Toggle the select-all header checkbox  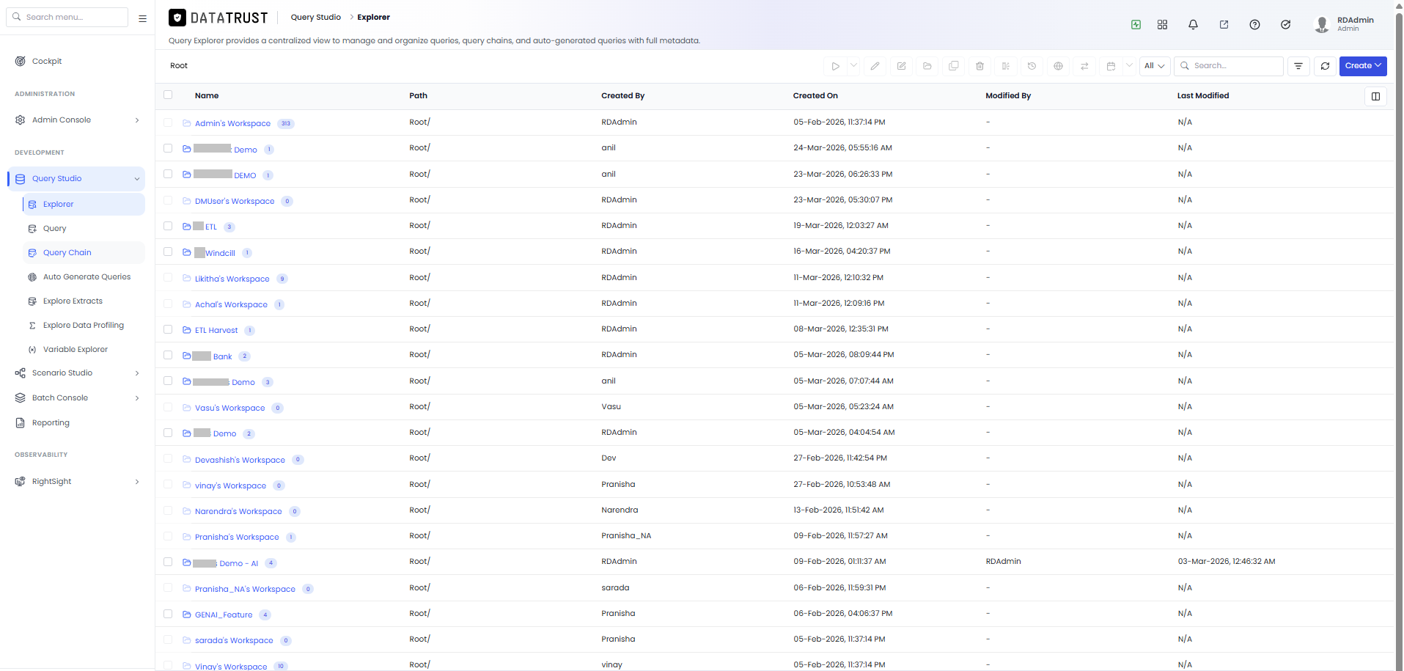[168, 95]
